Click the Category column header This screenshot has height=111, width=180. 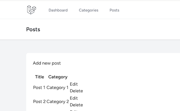[x=58, y=77]
